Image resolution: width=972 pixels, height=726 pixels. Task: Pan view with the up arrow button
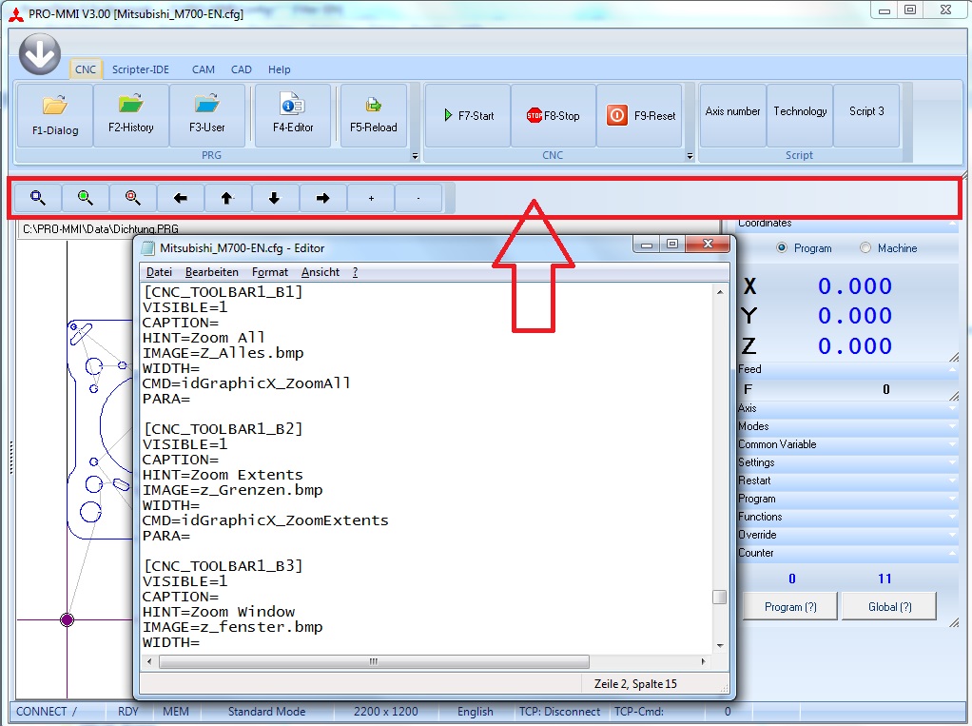click(x=227, y=198)
